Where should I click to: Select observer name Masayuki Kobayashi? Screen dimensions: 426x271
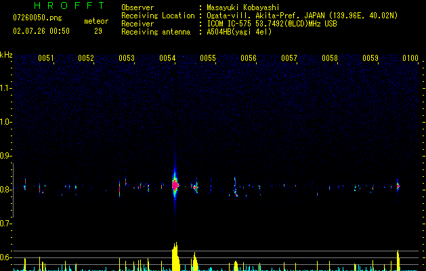(243, 7)
